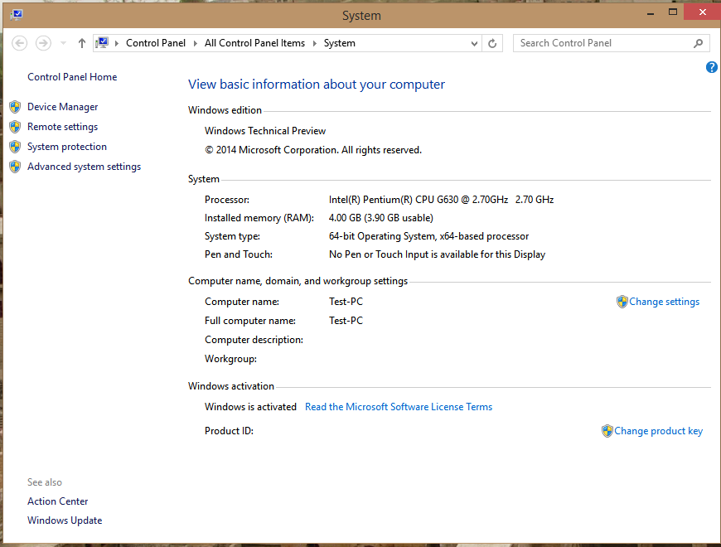This screenshot has height=547, width=721.
Task: Open the address bar history dropdown
Action: 474,44
